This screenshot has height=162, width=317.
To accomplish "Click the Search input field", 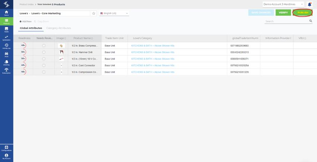I will [x=286, y=21].
